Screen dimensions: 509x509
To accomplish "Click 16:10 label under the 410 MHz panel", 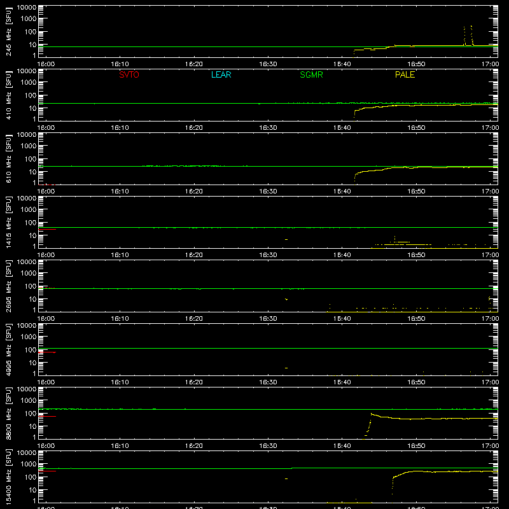I will click(120, 128).
